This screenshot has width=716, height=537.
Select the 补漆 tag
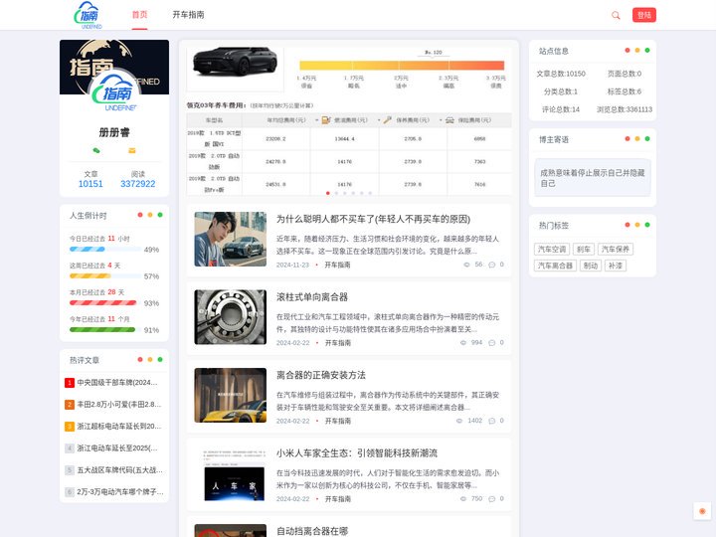(x=616, y=266)
